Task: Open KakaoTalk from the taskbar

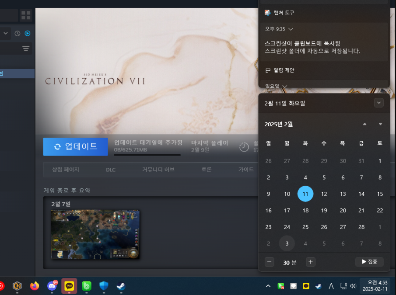Action: (x=69, y=286)
